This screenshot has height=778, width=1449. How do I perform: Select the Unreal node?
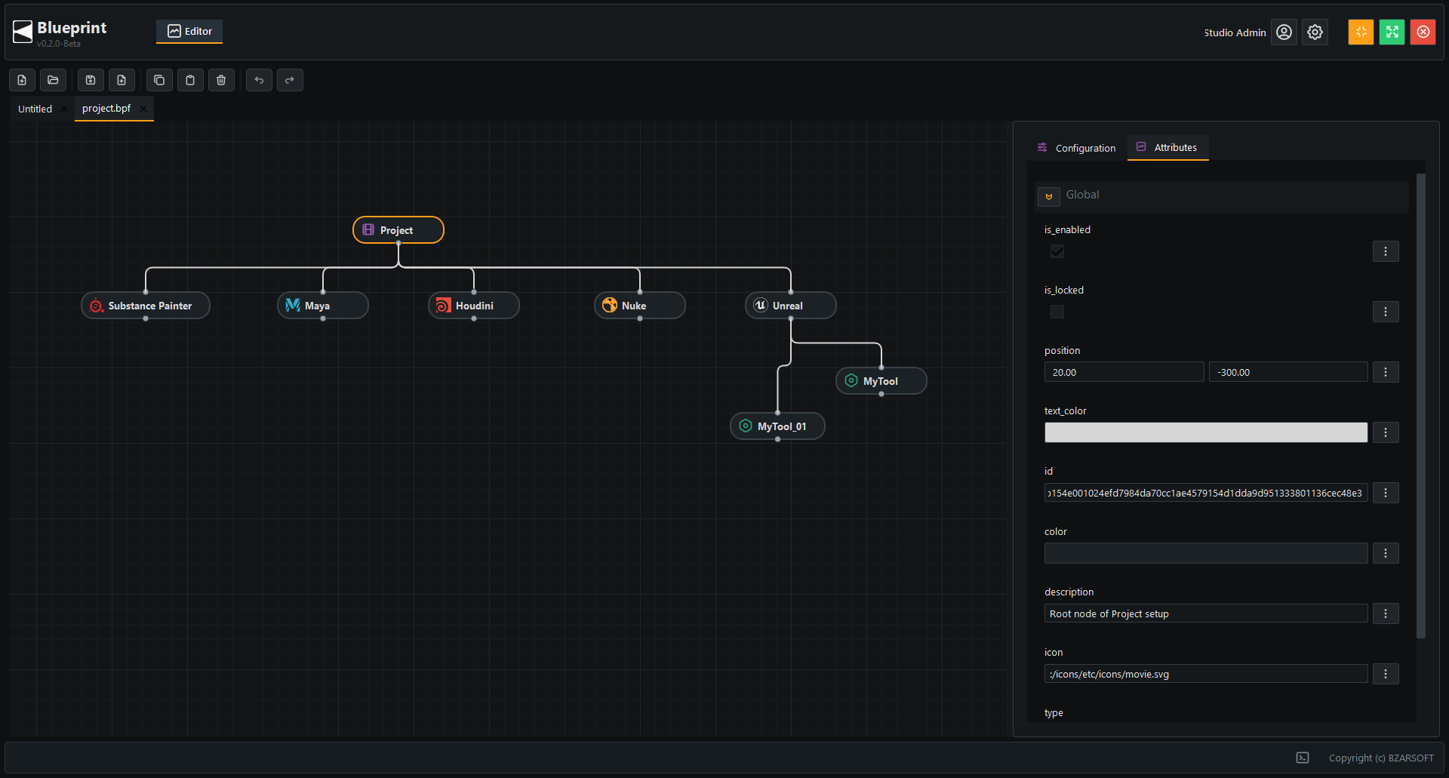pyautogui.click(x=791, y=306)
